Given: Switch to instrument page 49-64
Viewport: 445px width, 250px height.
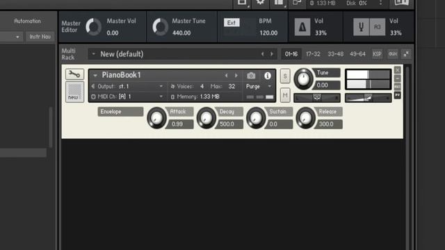Looking at the screenshot, I should (x=357, y=54).
